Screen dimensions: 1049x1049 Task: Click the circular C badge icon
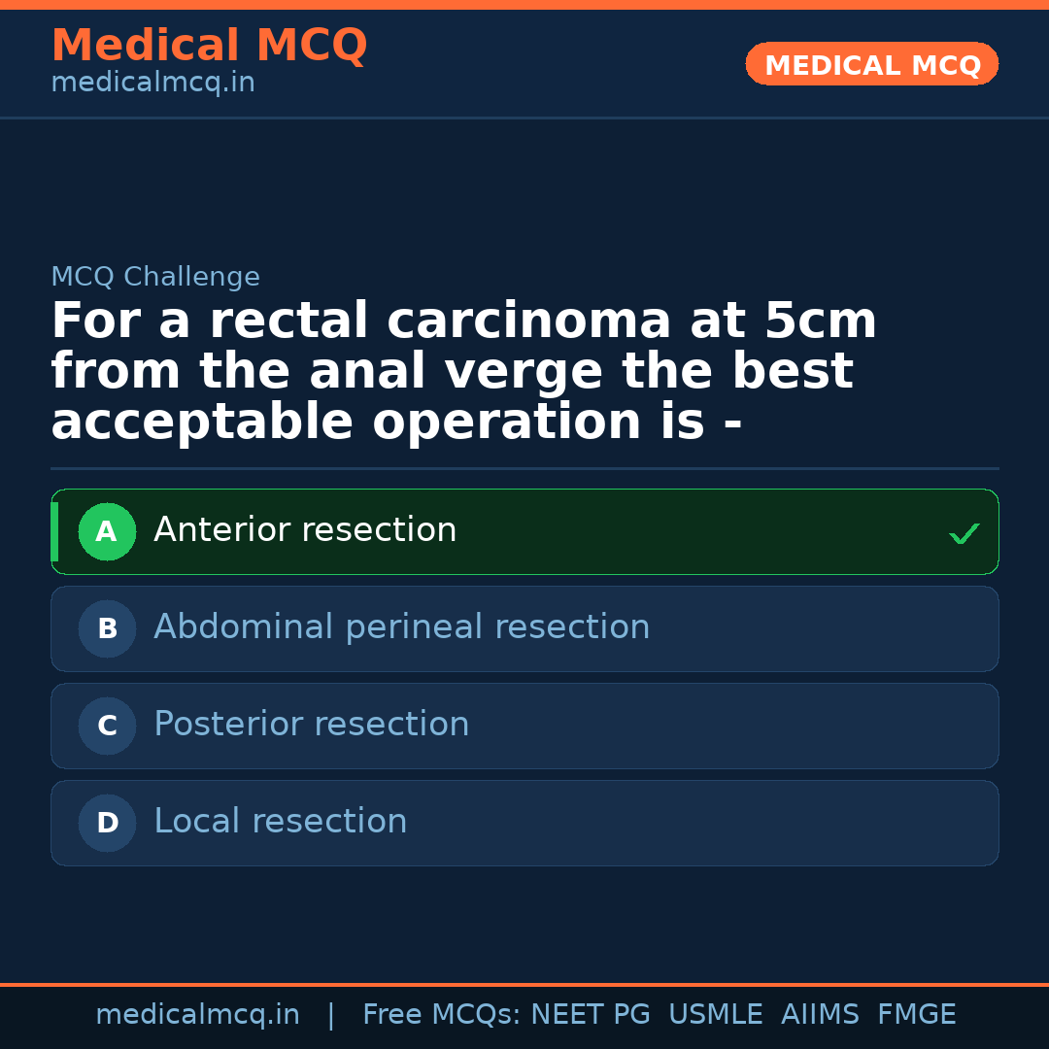click(107, 726)
